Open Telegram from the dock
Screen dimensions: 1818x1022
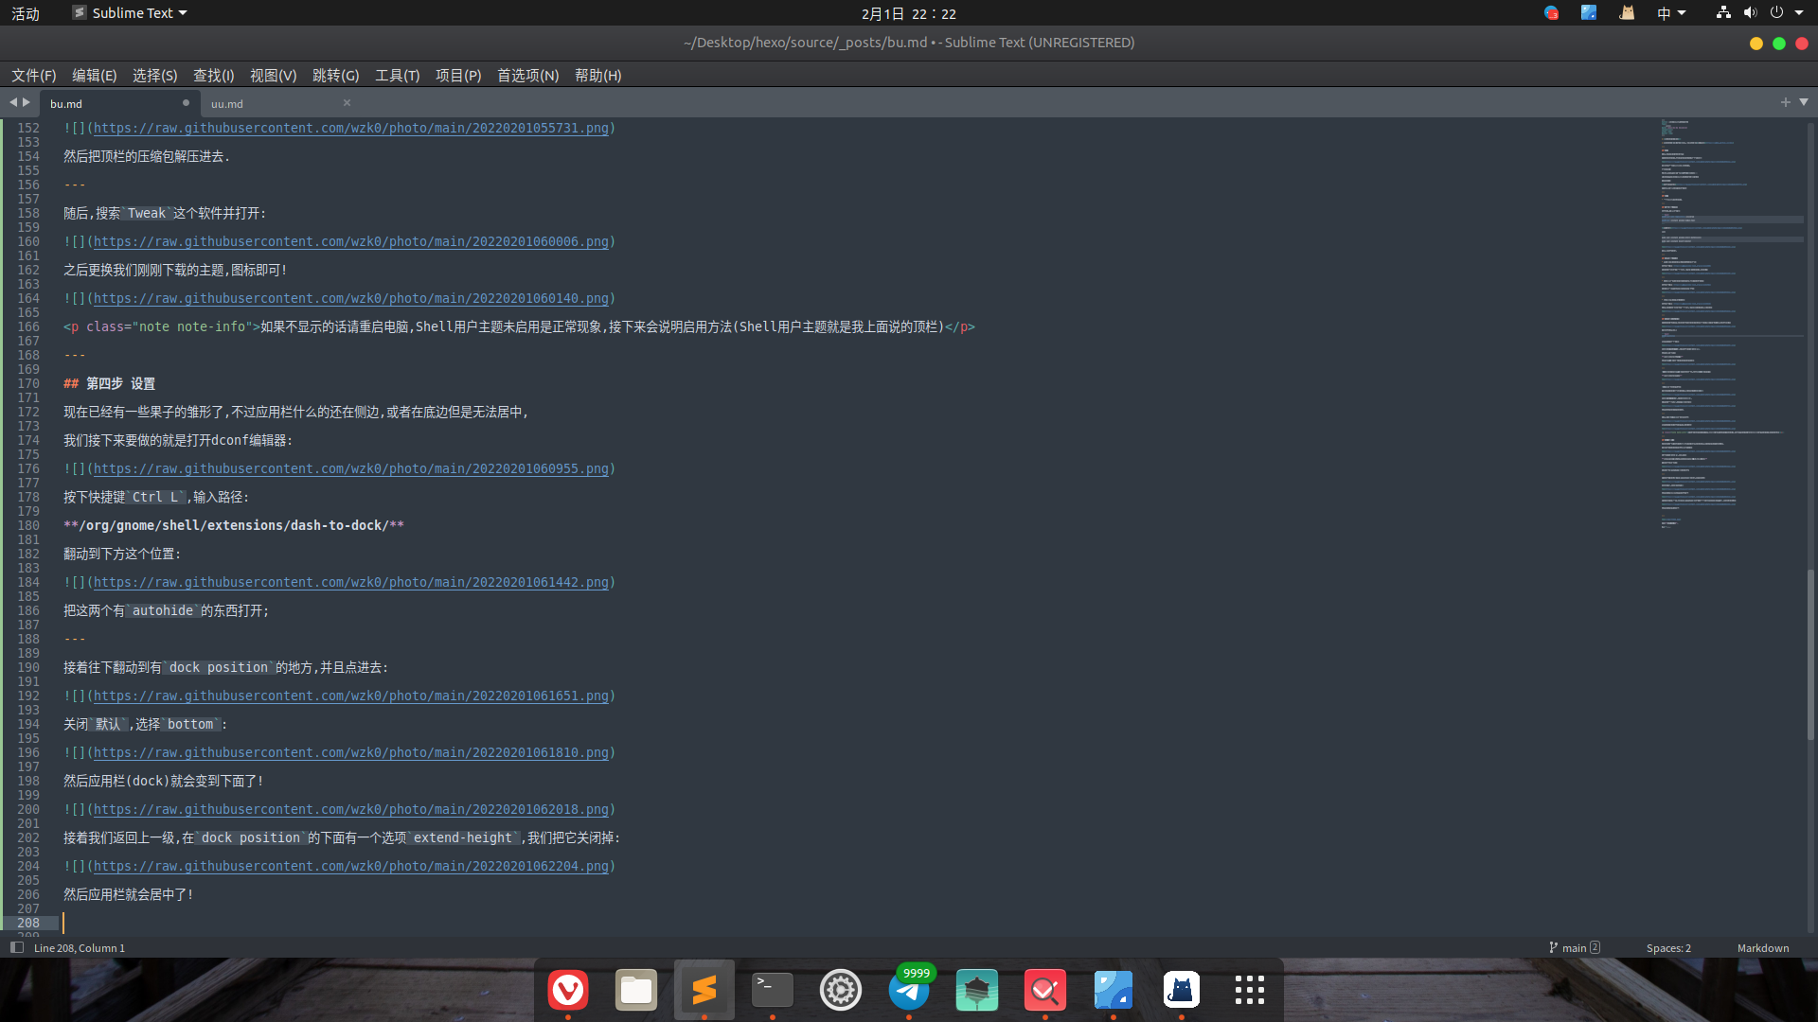click(909, 990)
